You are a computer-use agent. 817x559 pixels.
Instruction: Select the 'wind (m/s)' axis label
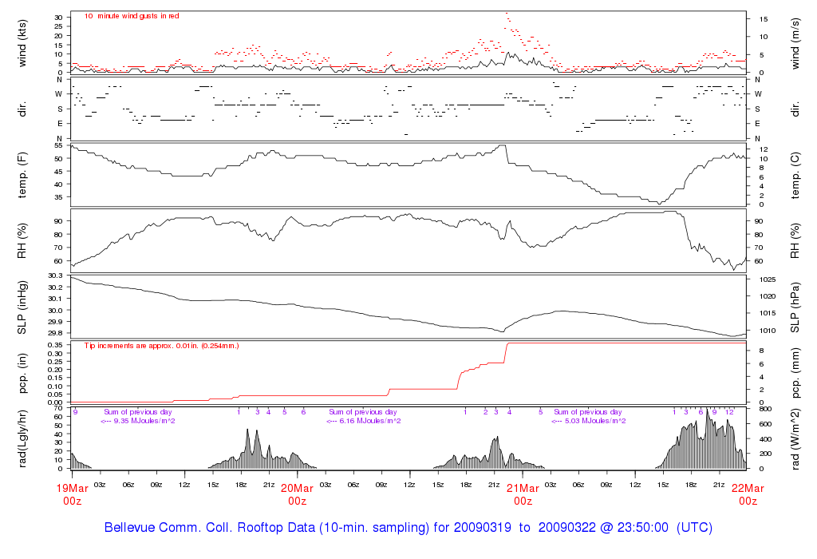(795, 43)
